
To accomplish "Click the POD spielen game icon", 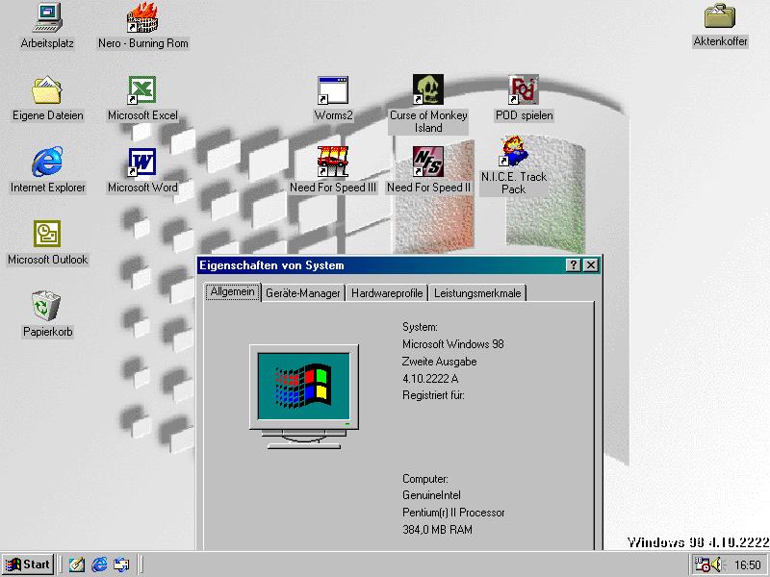I will pos(524,90).
